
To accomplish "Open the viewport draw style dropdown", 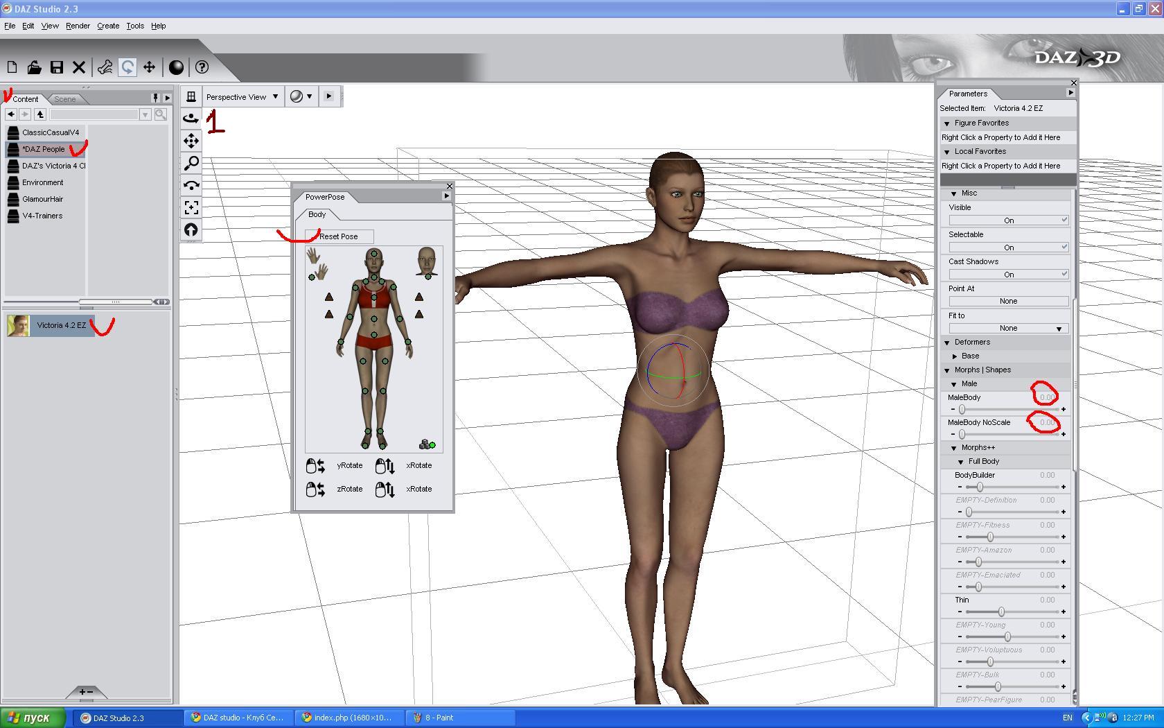I will [x=301, y=96].
